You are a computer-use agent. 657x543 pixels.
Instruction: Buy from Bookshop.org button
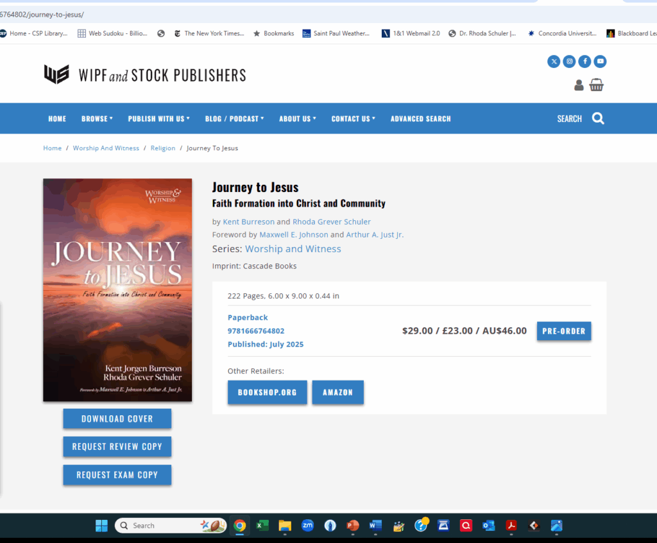coord(268,392)
